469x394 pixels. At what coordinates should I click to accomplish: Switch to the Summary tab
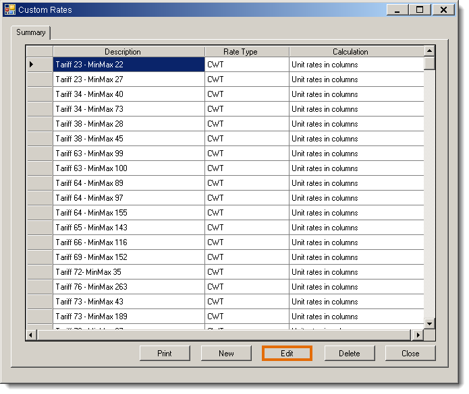pyautogui.click(x=31, y=32)
